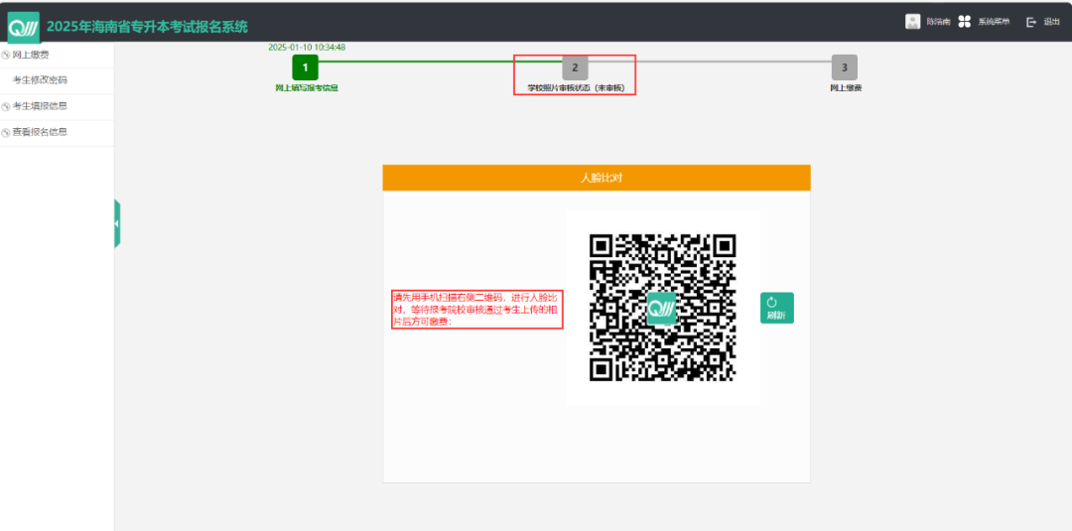Select step 3 gray progress marker

(845, 67)
